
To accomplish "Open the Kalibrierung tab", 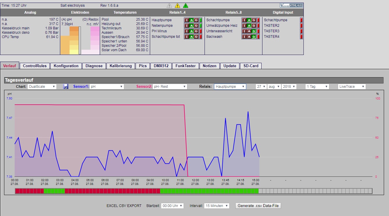I will pos(121,66).
